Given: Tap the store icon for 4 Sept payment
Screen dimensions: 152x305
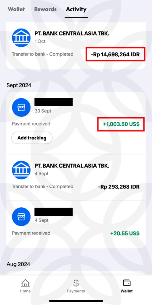Looking at the screenshot, I should pos(21,217).
